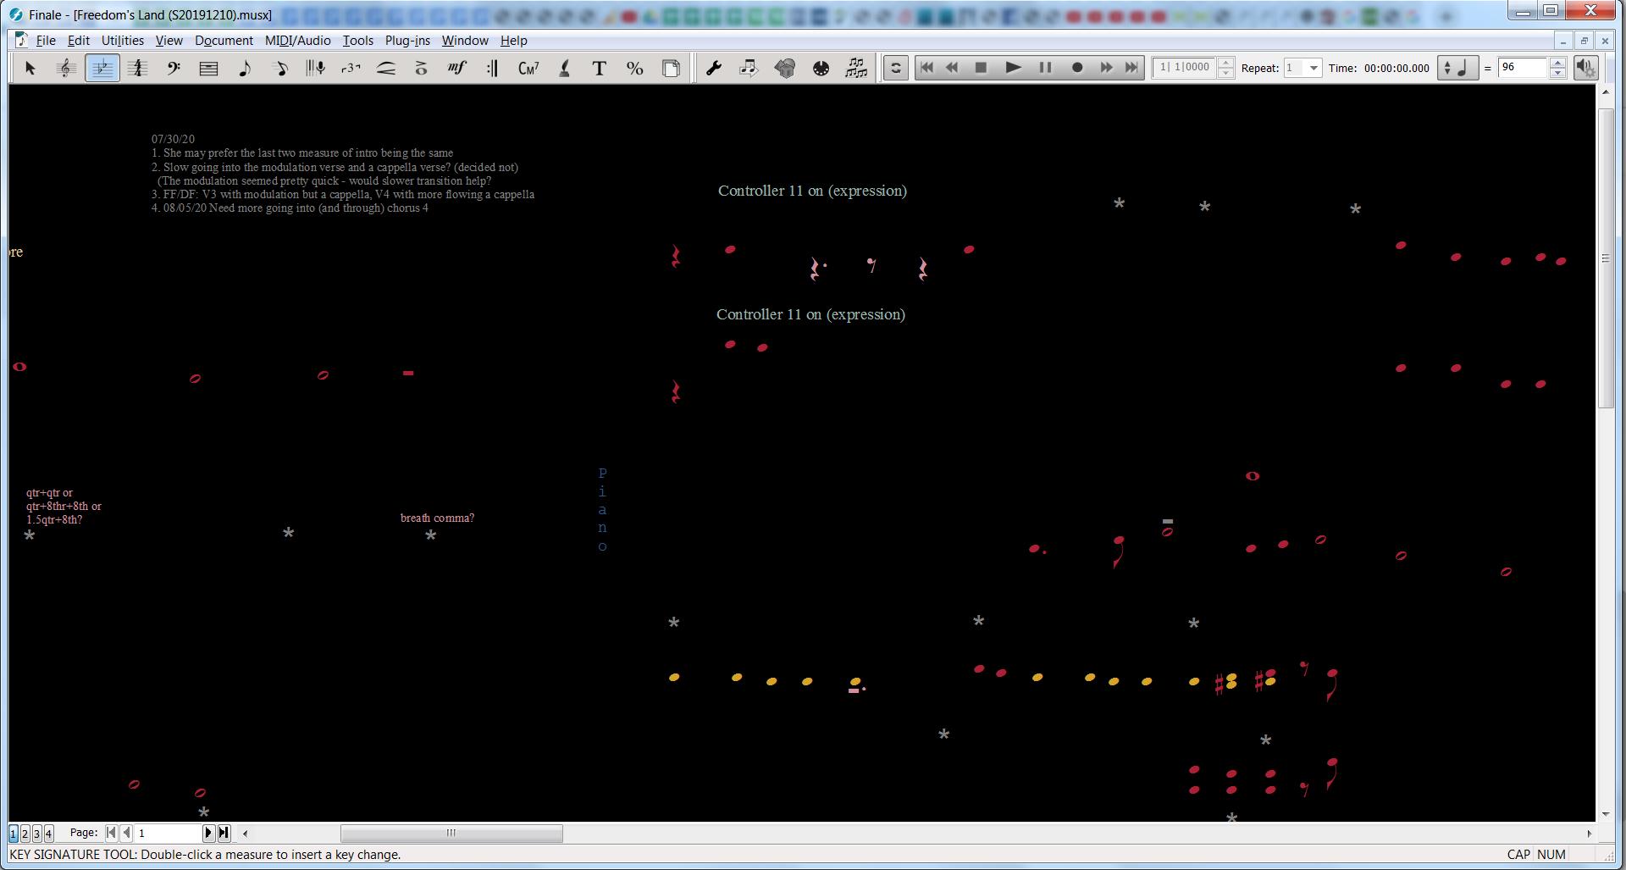Toggle the playback loop button
Image resolution: width=1626 pixels, height=870 pixels.
895,68
